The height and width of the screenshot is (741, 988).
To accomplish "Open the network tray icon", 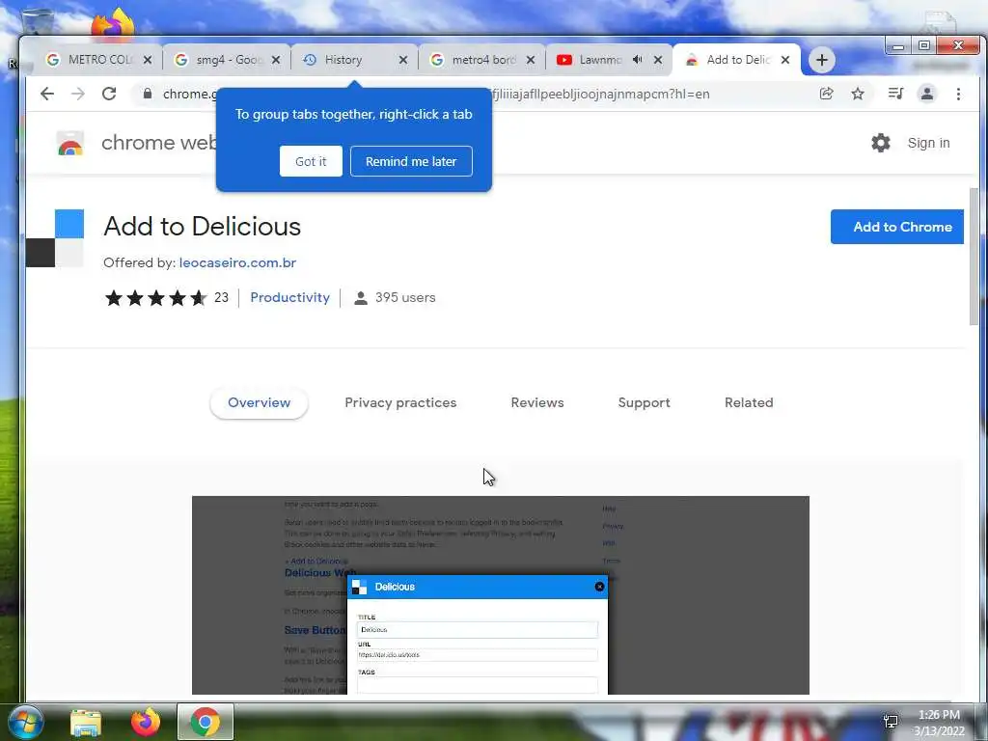I will pyautogui.click(x=891, y=721).
